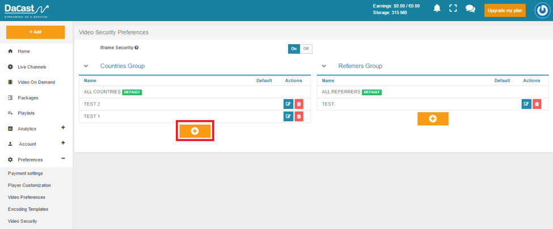Click Video Security Preferences title

point(113,32)
